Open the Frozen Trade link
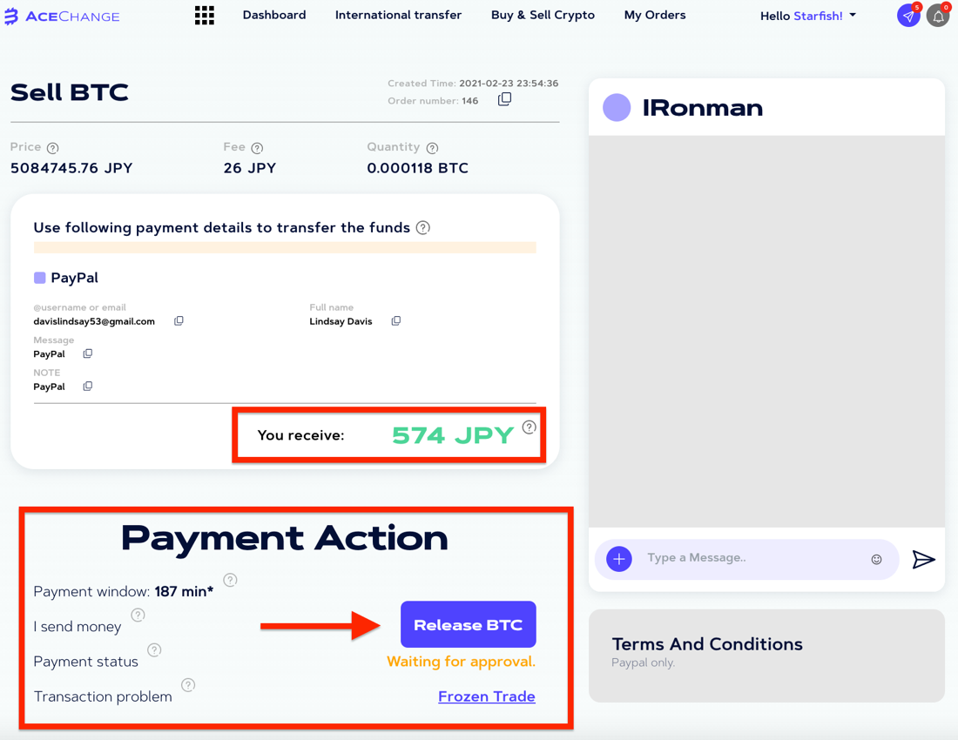Screen dimensions: 958x740 click(x=486, y=696)
